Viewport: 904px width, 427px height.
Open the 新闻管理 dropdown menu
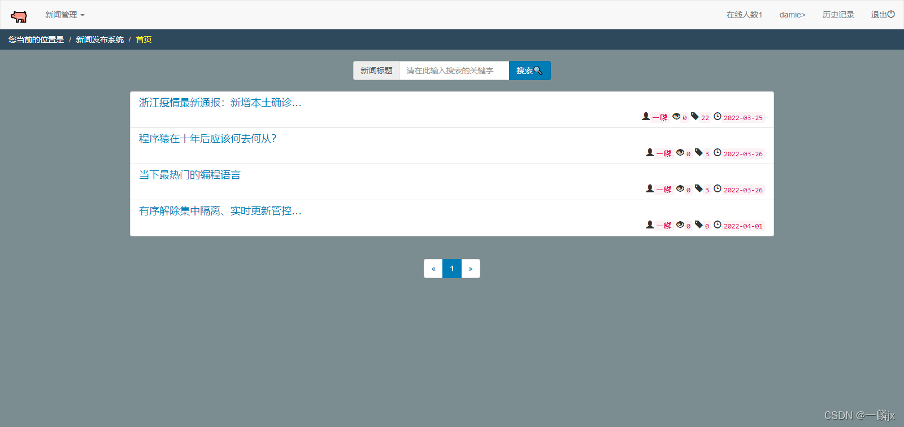(x=64, y=15)
